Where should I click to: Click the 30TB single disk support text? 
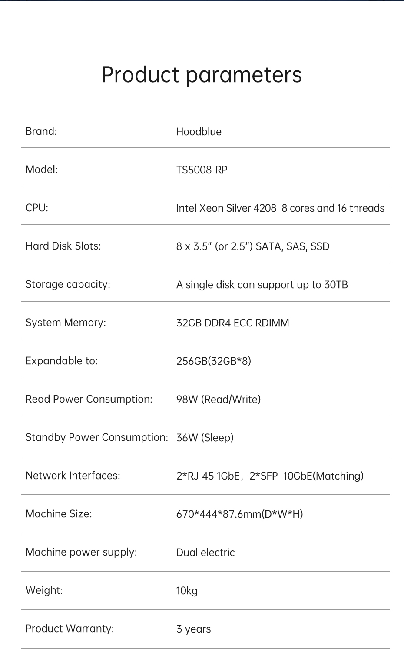click(262, 285)
